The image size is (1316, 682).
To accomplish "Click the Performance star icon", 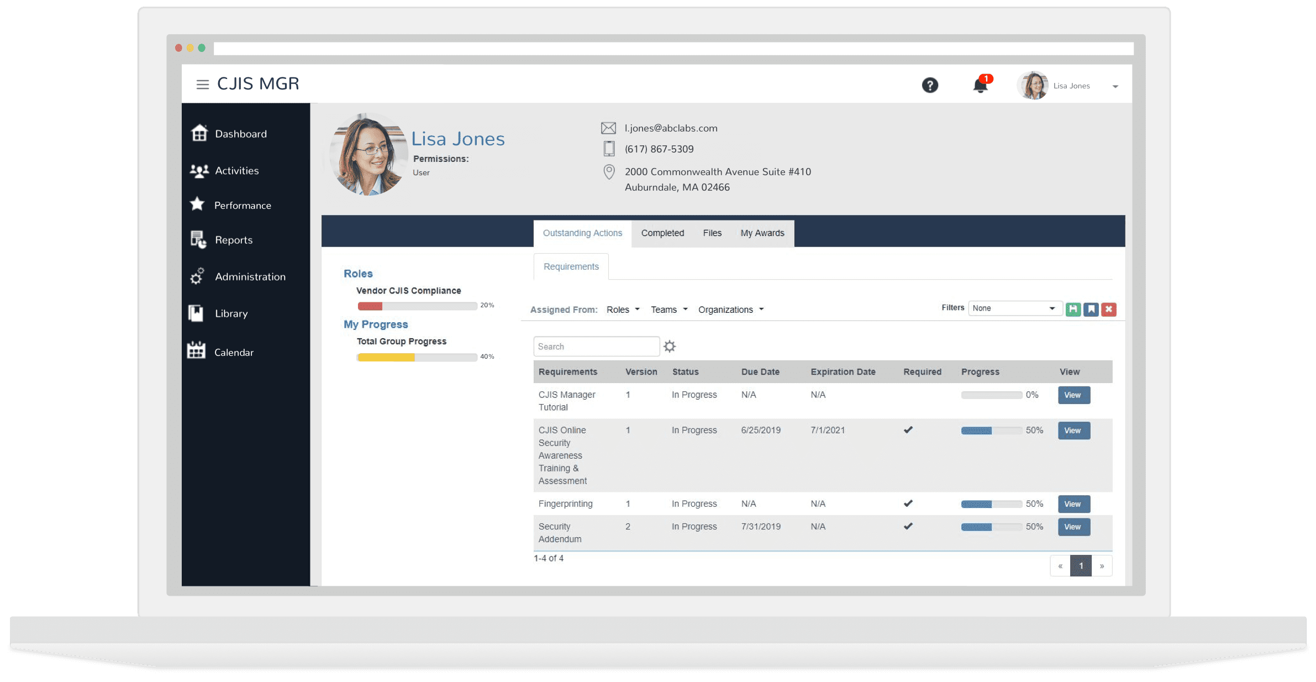I will tap(197, 204).
